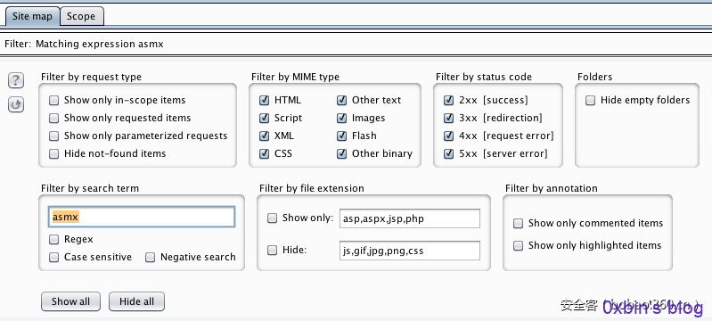Click the asp,aspx,jsp,php extension field
This screenshot has height=321, width=712.
[x=410, y=218]
